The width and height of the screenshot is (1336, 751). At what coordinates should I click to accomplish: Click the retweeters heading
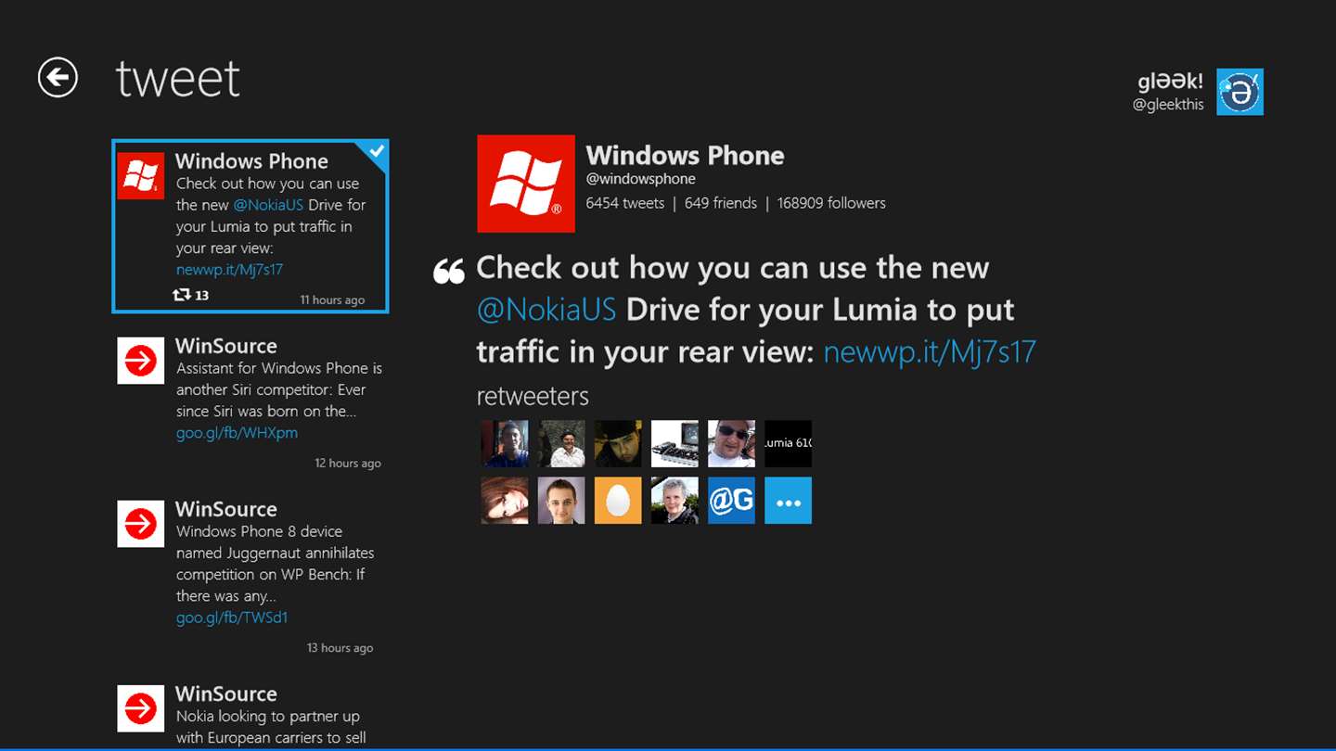click(533, 397)
